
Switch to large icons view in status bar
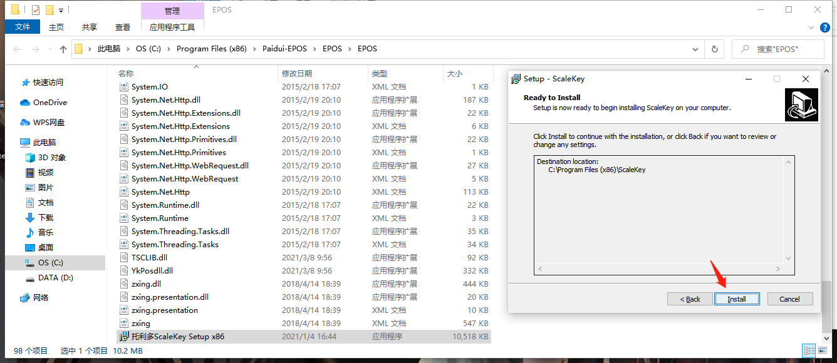821,351
